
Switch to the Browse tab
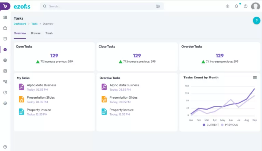click(x=36, y=33)
